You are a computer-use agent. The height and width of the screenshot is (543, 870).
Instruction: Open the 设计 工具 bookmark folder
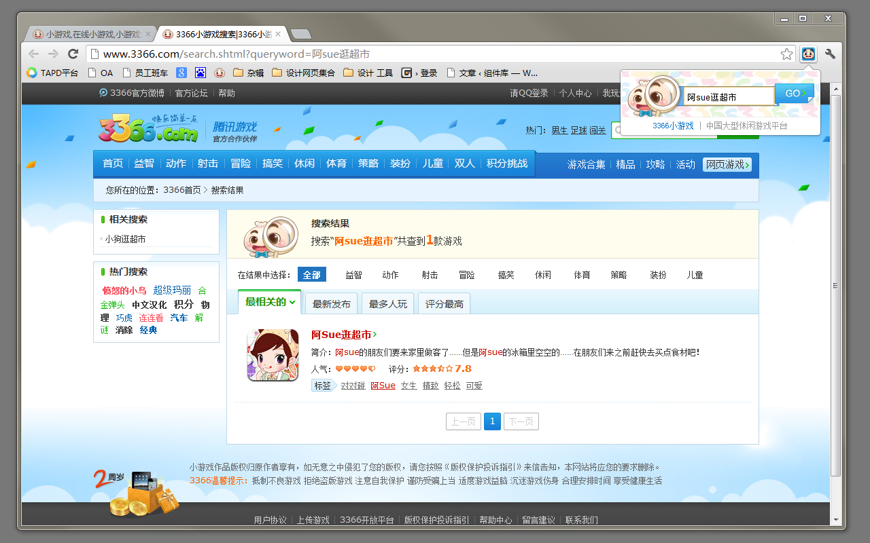[x=368, y=73]
